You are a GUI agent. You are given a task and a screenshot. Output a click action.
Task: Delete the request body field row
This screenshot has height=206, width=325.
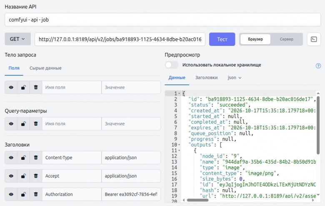36,87
